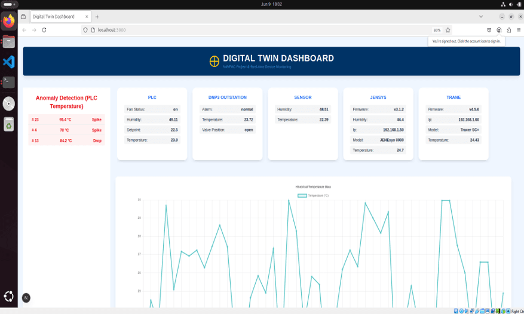Image resolution: width=524 pixels, height=314 pixels.
Task: Click the Historical Temperature Data chart title
Action: 313,187
